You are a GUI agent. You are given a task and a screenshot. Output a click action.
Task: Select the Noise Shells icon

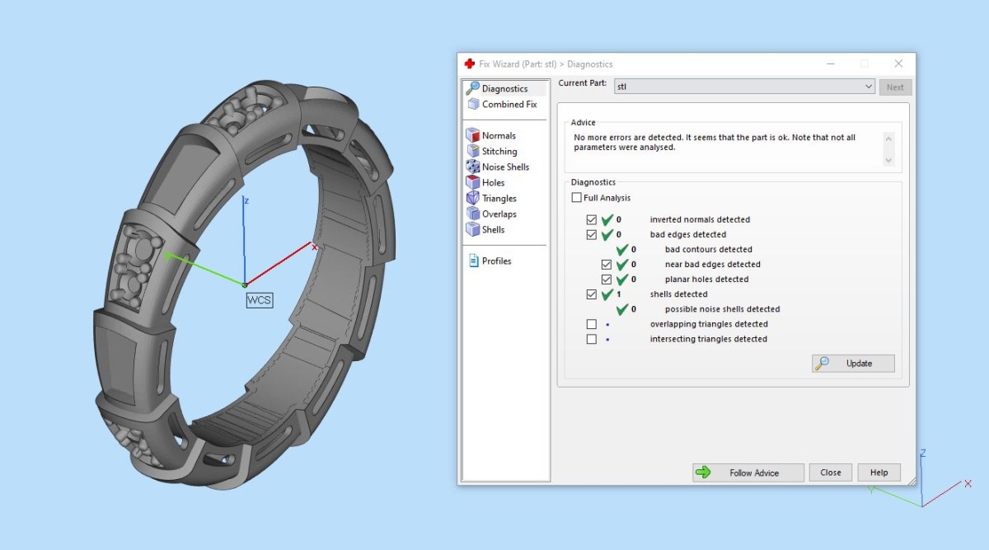click(473, 167)
